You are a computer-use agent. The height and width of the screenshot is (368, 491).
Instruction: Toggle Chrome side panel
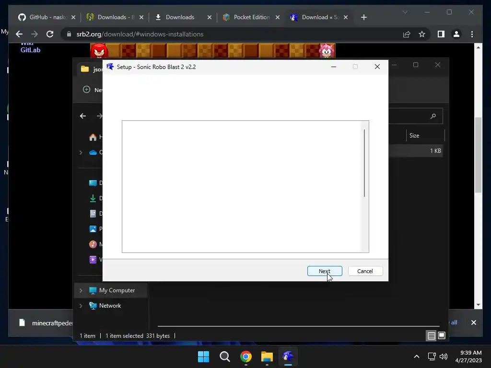tap(441, 34)
